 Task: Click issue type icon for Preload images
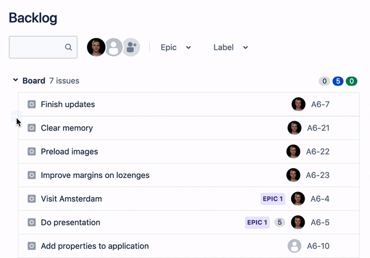(x=31, y=151)
